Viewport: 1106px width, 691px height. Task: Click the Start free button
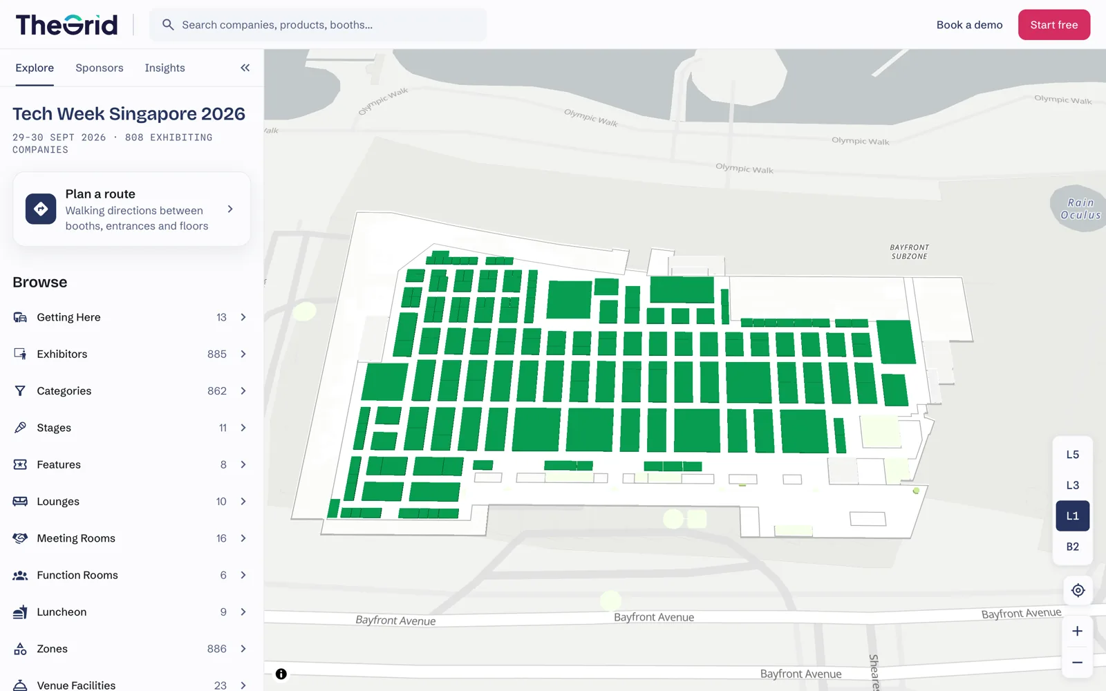click(x=1053, y=25)
